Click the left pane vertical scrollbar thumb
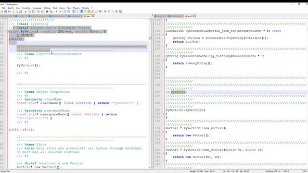Image resolution: width=308 pixels, height=173 pixels. coord(150,38)
